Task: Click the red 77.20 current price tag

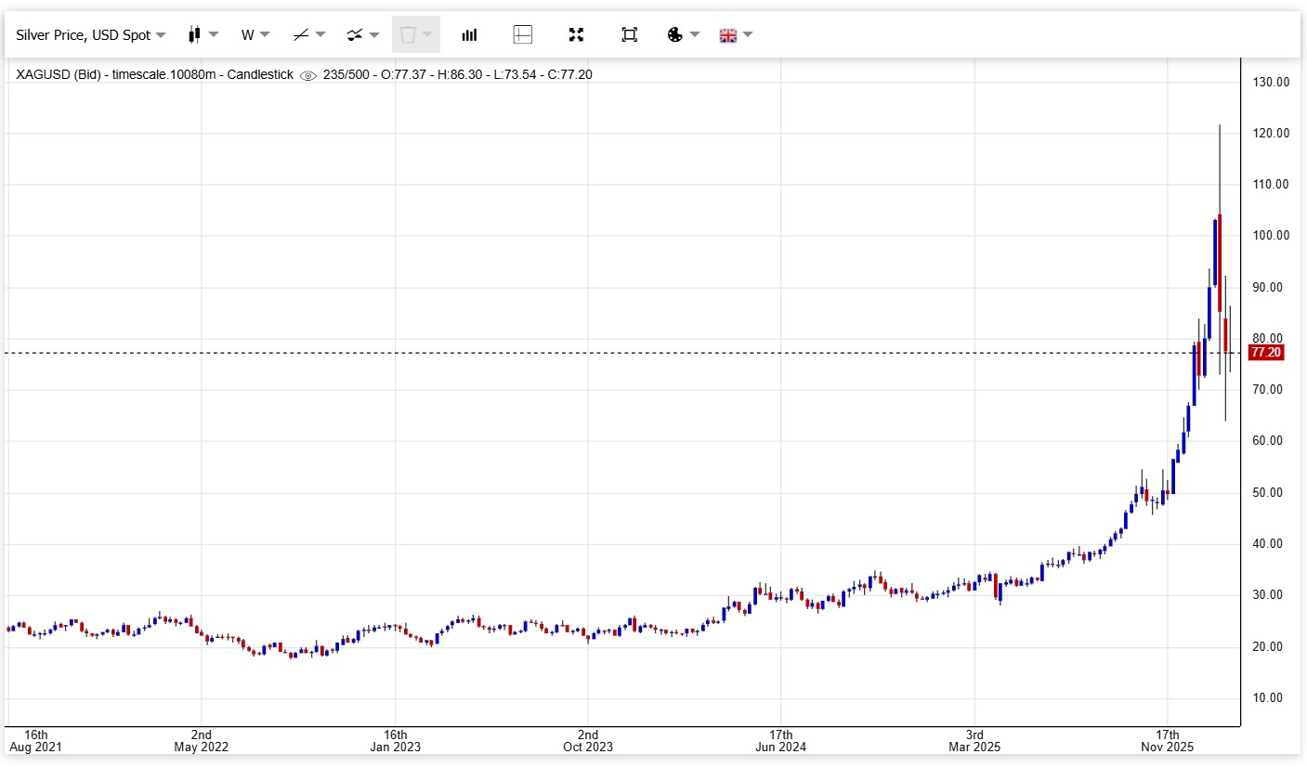Action: coord(1266,353)
